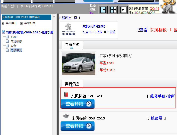Click 菜单折叠 to collapse the menu

30,23
